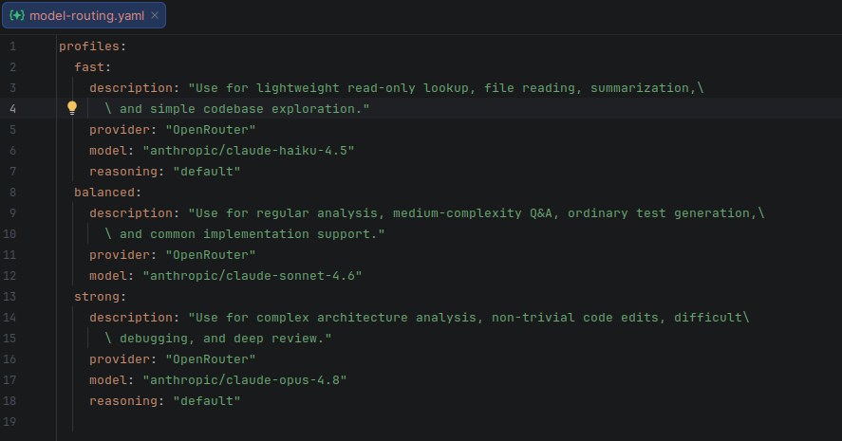The height and width of the screenshot is (441, 842).
Task: Click line number 13 in the gutter
Action: (9, 297)
